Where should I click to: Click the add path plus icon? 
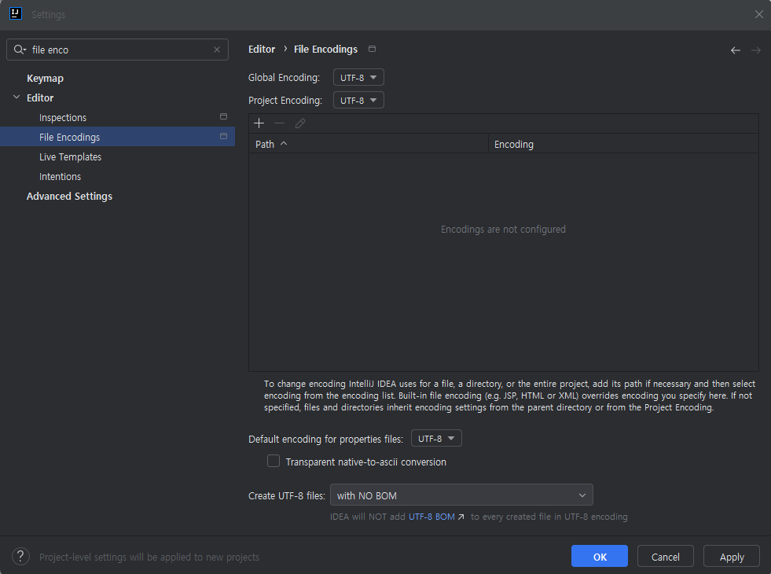click(x=259, y=123)
